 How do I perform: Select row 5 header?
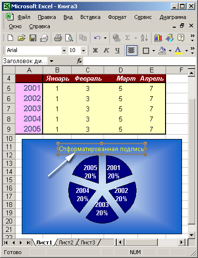9,88
